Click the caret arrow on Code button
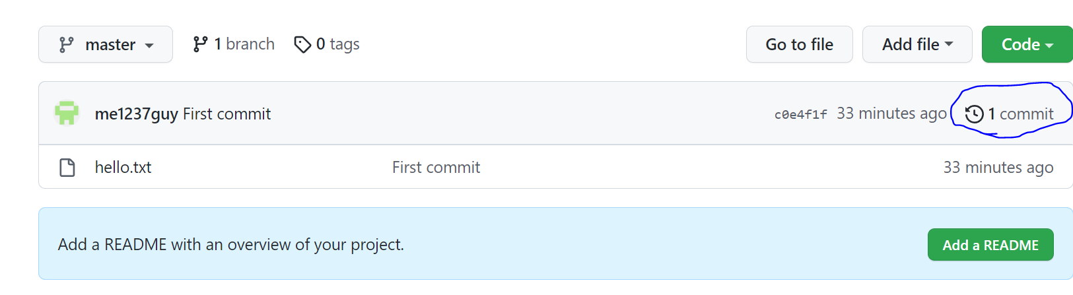The width and height of the screenshot is (1073, 295). [1049, 46]
